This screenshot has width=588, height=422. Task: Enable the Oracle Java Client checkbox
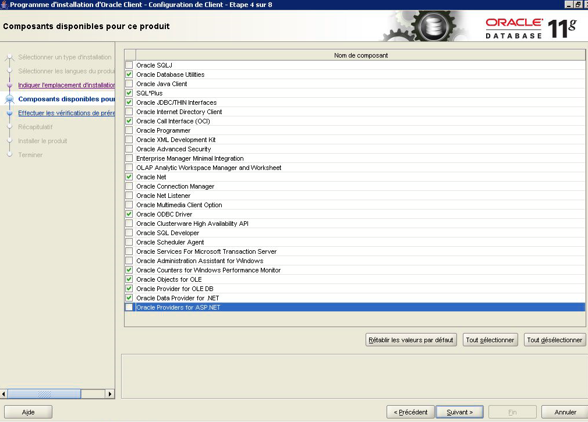[129, 84]
